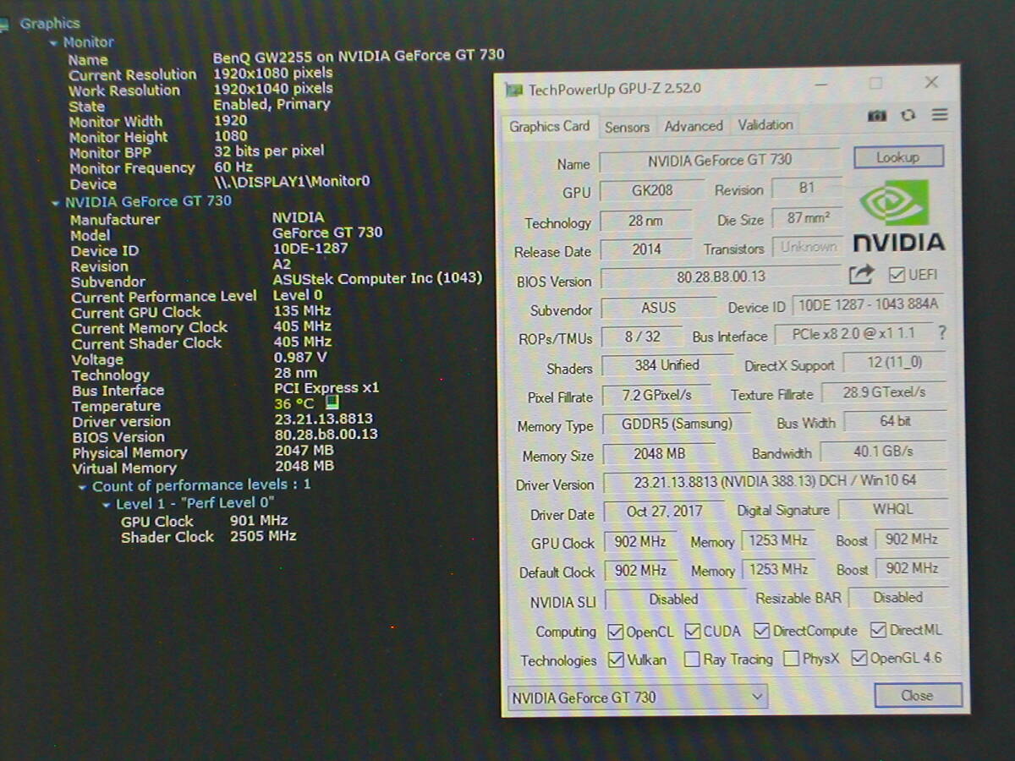
Task: Enable the Ray Tracing checkbox
Action: (692, 660)
